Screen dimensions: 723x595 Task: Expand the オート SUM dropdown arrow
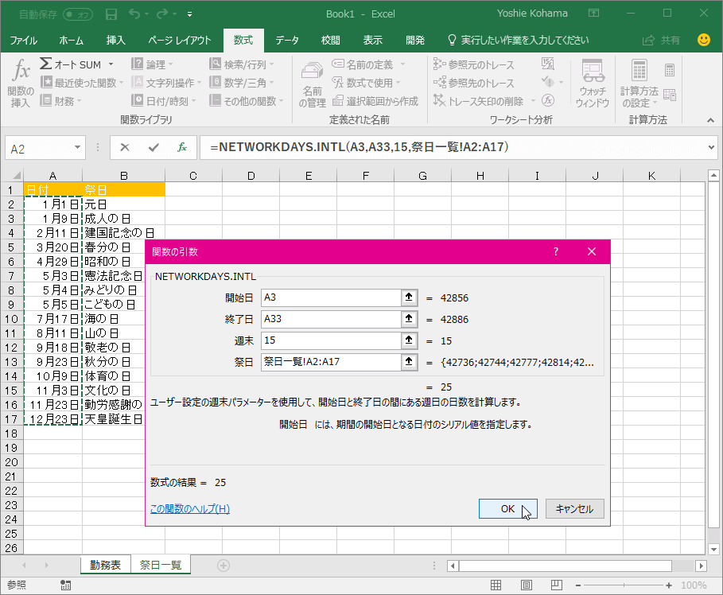pyautogui.click(x=111, y=64)
